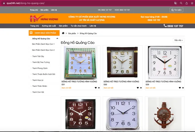Open Tranh Phong Cảnh category
Viewport: 195px width, 132px height.
pos(40,68)
